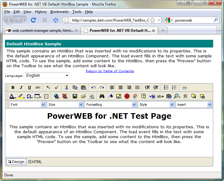Align text right

click(129, 88)
